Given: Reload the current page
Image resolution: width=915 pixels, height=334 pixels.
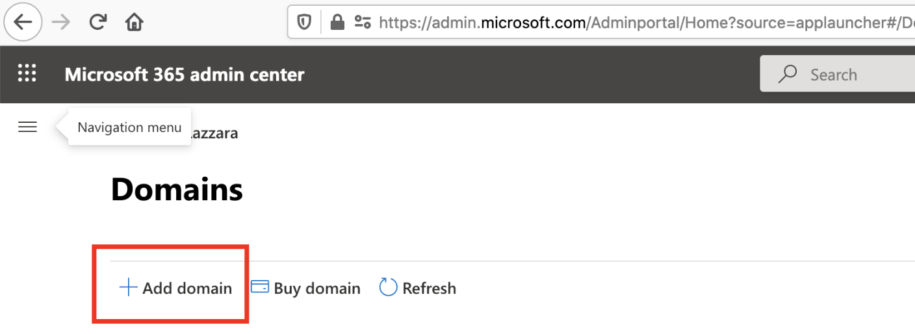Looking at the screenshot, I should (x=98, y=23).
